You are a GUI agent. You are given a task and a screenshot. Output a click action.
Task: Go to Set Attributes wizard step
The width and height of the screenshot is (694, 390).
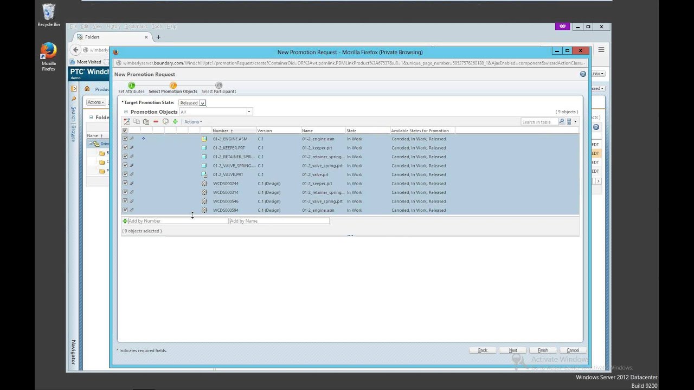coord(131,88)
